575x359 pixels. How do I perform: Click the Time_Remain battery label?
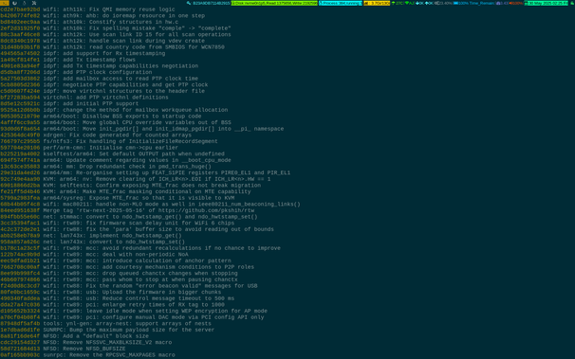[482, 3]
